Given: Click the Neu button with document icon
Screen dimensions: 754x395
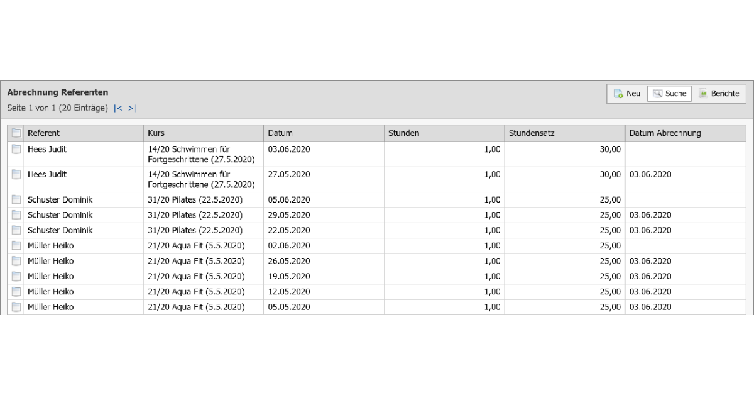Looking at the screenshot, I should tap(626, 94).
